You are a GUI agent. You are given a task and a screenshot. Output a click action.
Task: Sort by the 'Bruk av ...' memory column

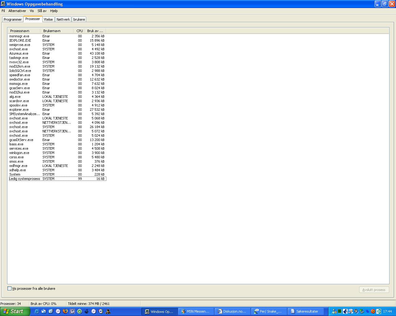click(95, 31)
